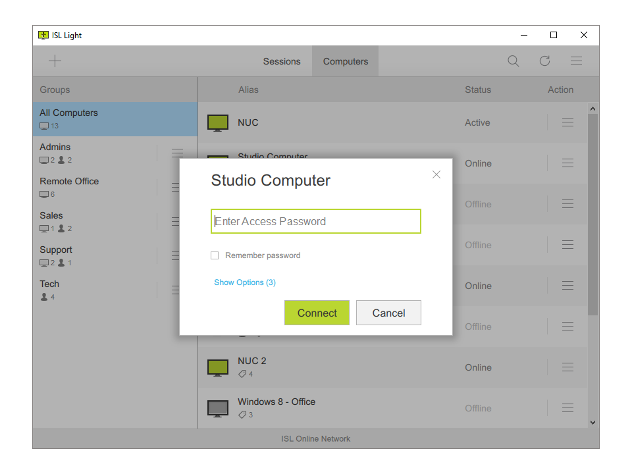Click Show Options (3) in the dialog
The width and height of the screenshot is (632, 474).
point(245,282)
